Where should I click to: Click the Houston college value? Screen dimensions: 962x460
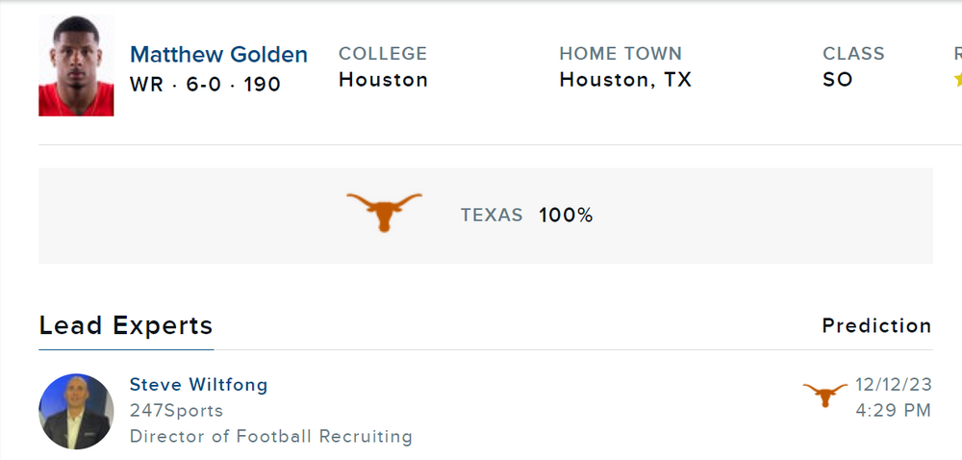click(383, 80)
